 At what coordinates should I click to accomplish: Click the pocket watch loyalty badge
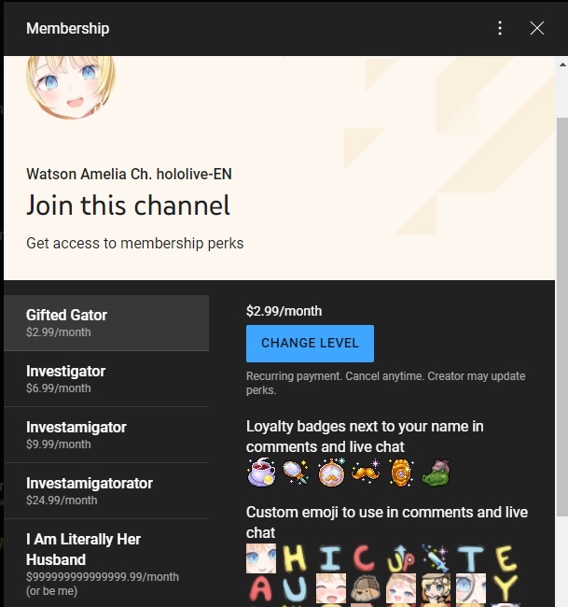pos(331,473)
